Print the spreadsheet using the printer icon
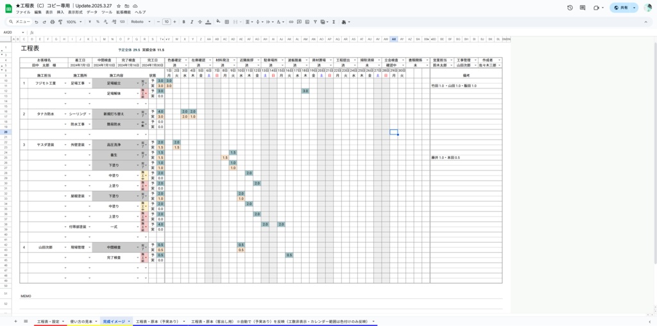This screenshot has width=657, height=326. 53,22
